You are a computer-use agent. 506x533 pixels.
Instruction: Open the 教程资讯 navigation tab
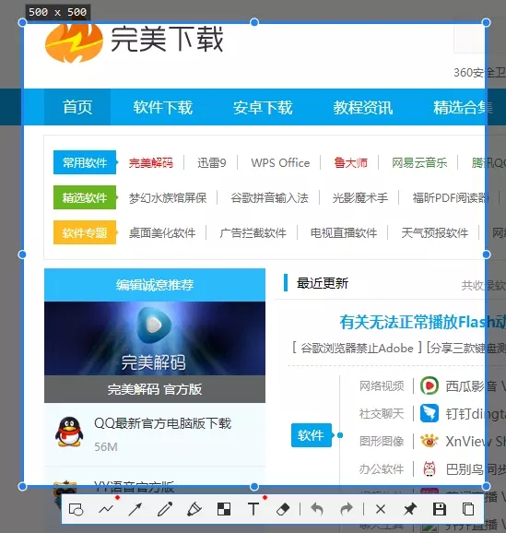[x=362, y=107]
